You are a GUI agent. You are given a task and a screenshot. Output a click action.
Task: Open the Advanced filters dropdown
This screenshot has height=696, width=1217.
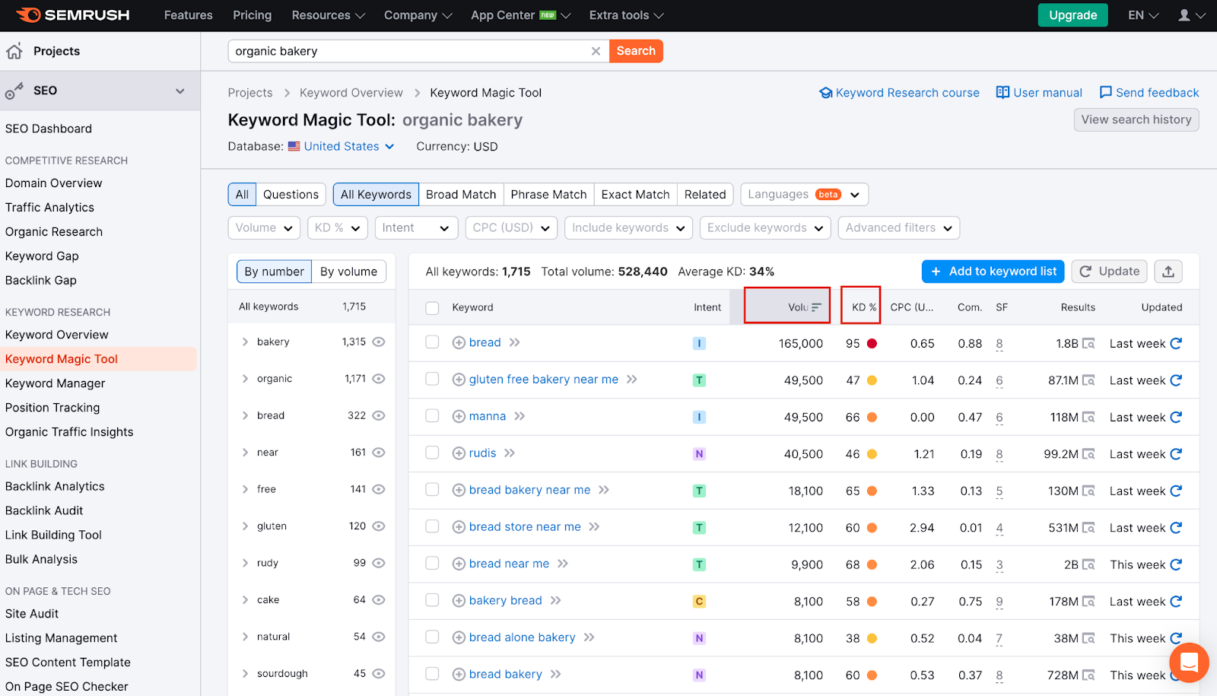pyautogui.click(x=898, y=227)
